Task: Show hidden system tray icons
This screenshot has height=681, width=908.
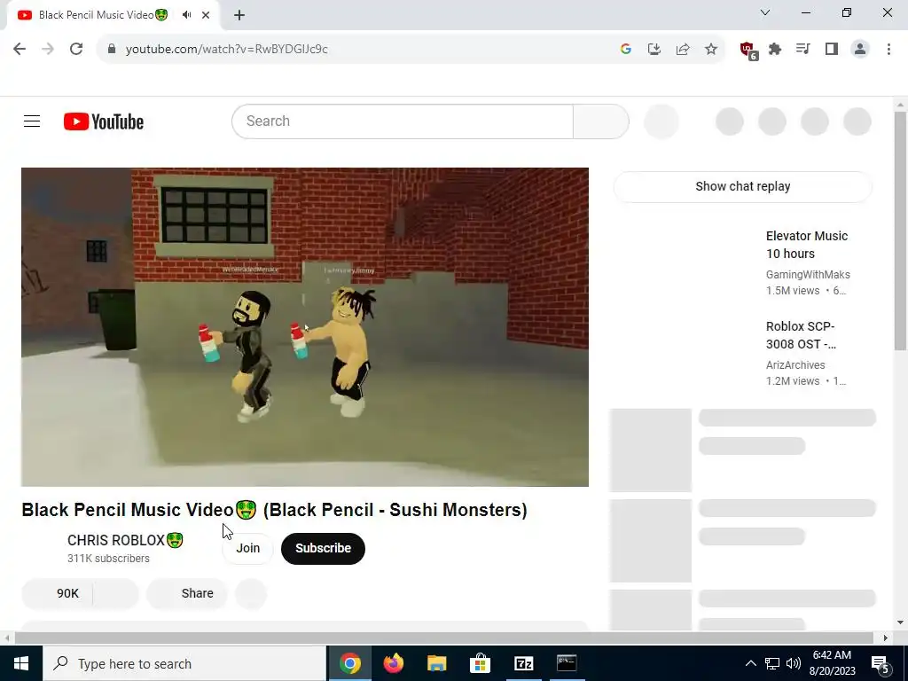Action: coord(750,663)
